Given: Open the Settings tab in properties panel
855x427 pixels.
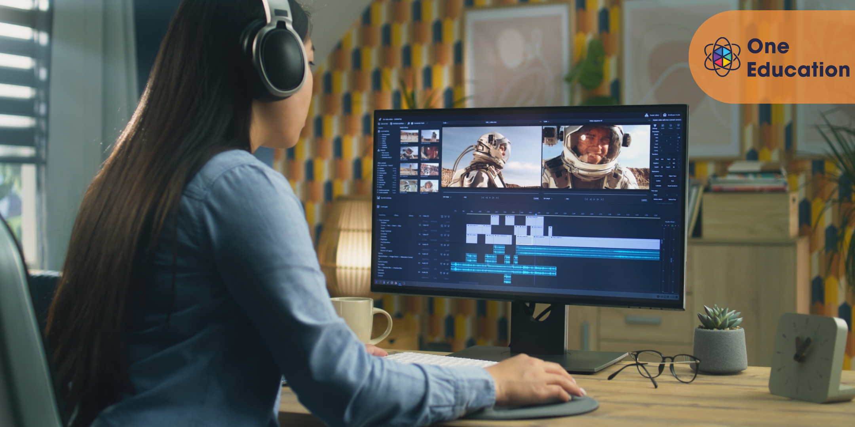Looking at the screenshot, I should pos(655,127).
